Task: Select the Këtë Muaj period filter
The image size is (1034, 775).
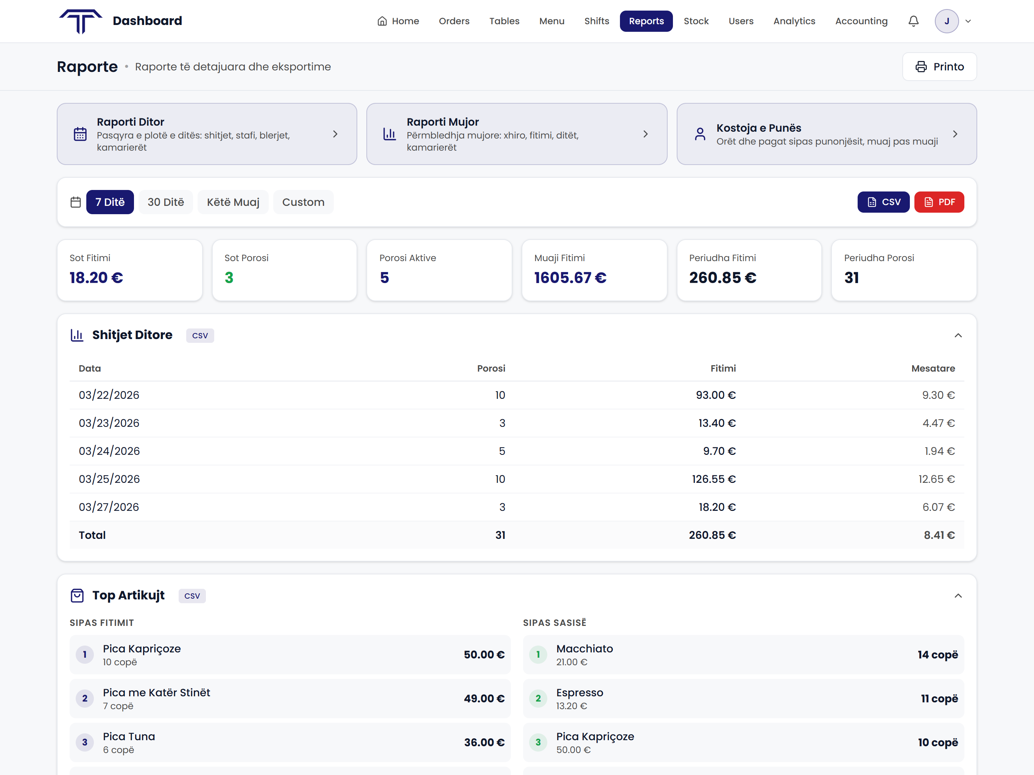Action: click(x=233, y=202)
